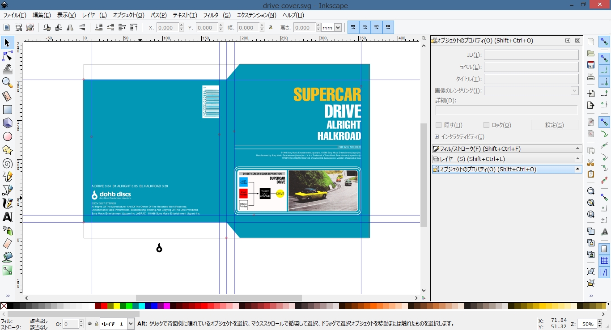Click the no-color X swatch

pyautogui.click(x=4, y=306)
